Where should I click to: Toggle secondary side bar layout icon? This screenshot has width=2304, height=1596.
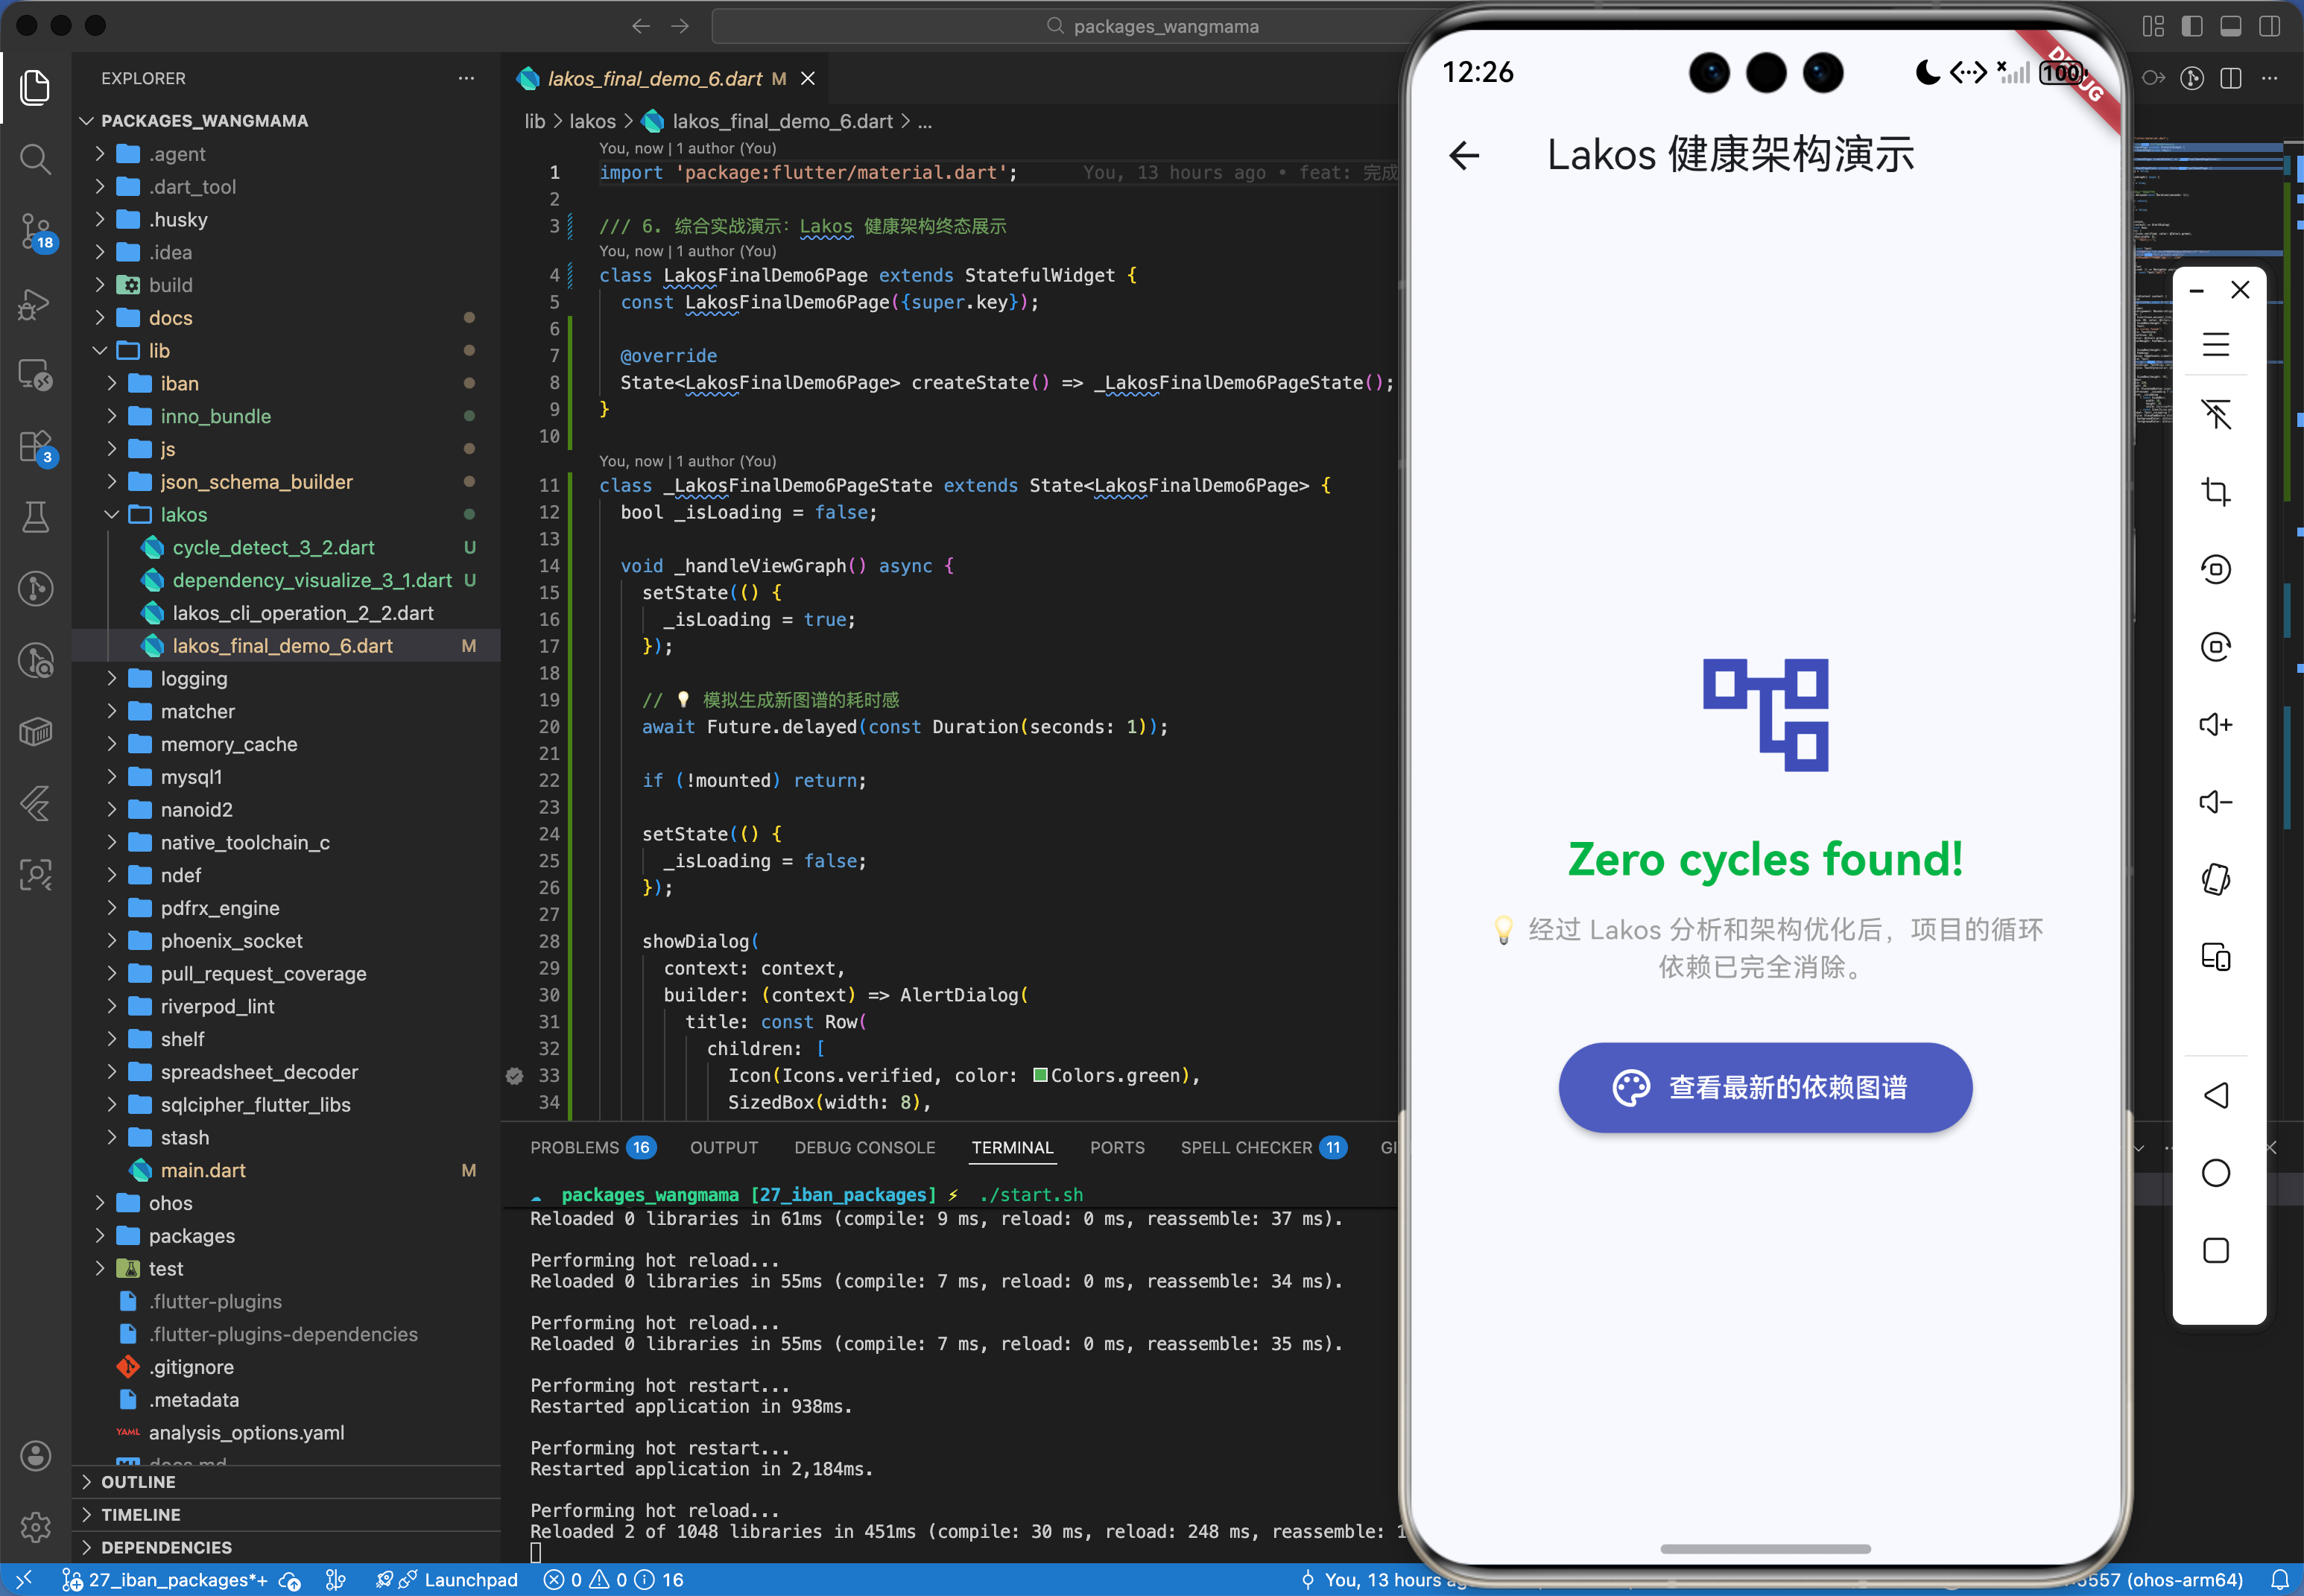2269,26
